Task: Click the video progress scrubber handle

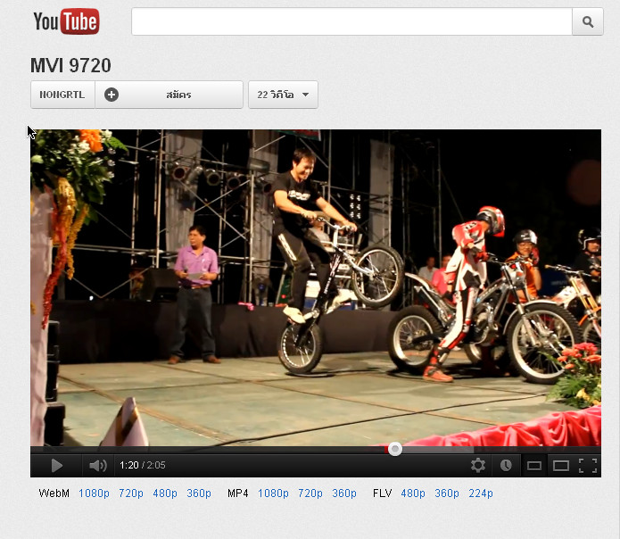Action: click(x=395, y=449)
